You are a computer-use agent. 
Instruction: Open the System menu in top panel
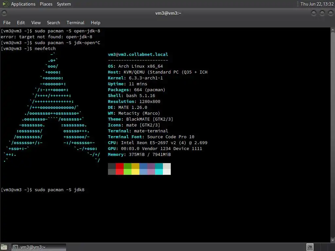(x=64, y=4)
